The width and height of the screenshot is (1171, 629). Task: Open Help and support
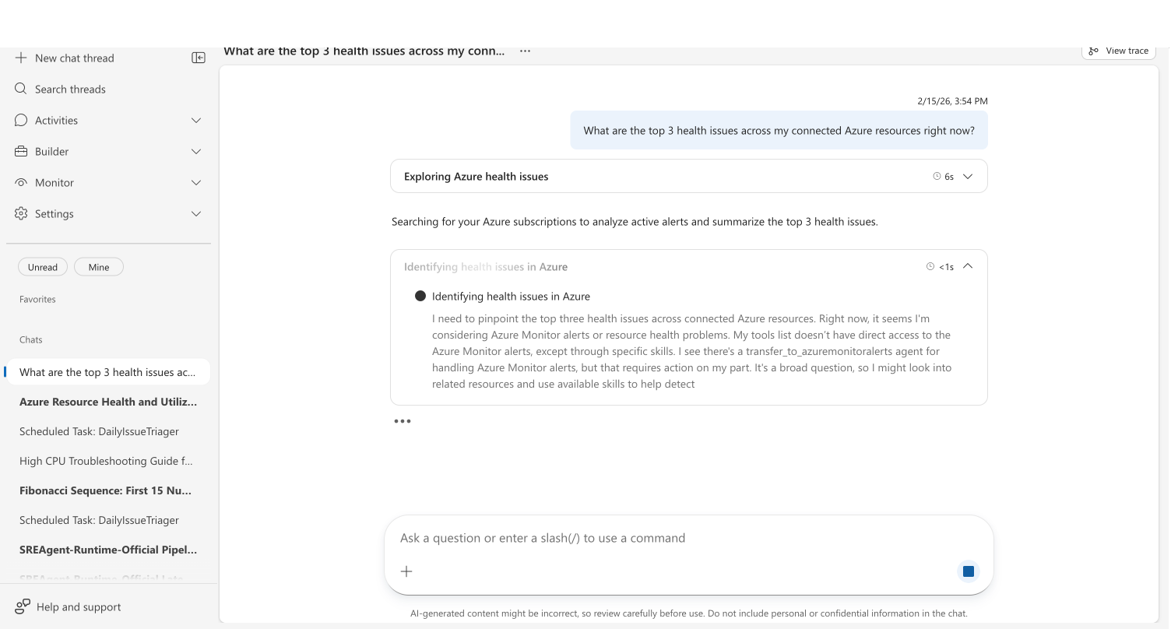click(x=69, y=606)
